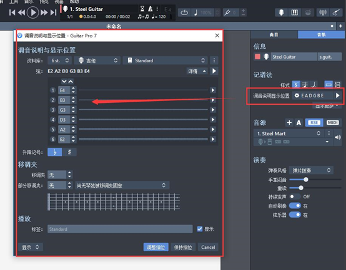The image size is (346, 270).
Task: Click the automation A icon
Action: pos(299,122)
